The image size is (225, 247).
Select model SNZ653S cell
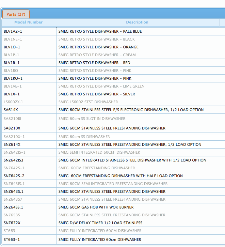click(29, 215)
